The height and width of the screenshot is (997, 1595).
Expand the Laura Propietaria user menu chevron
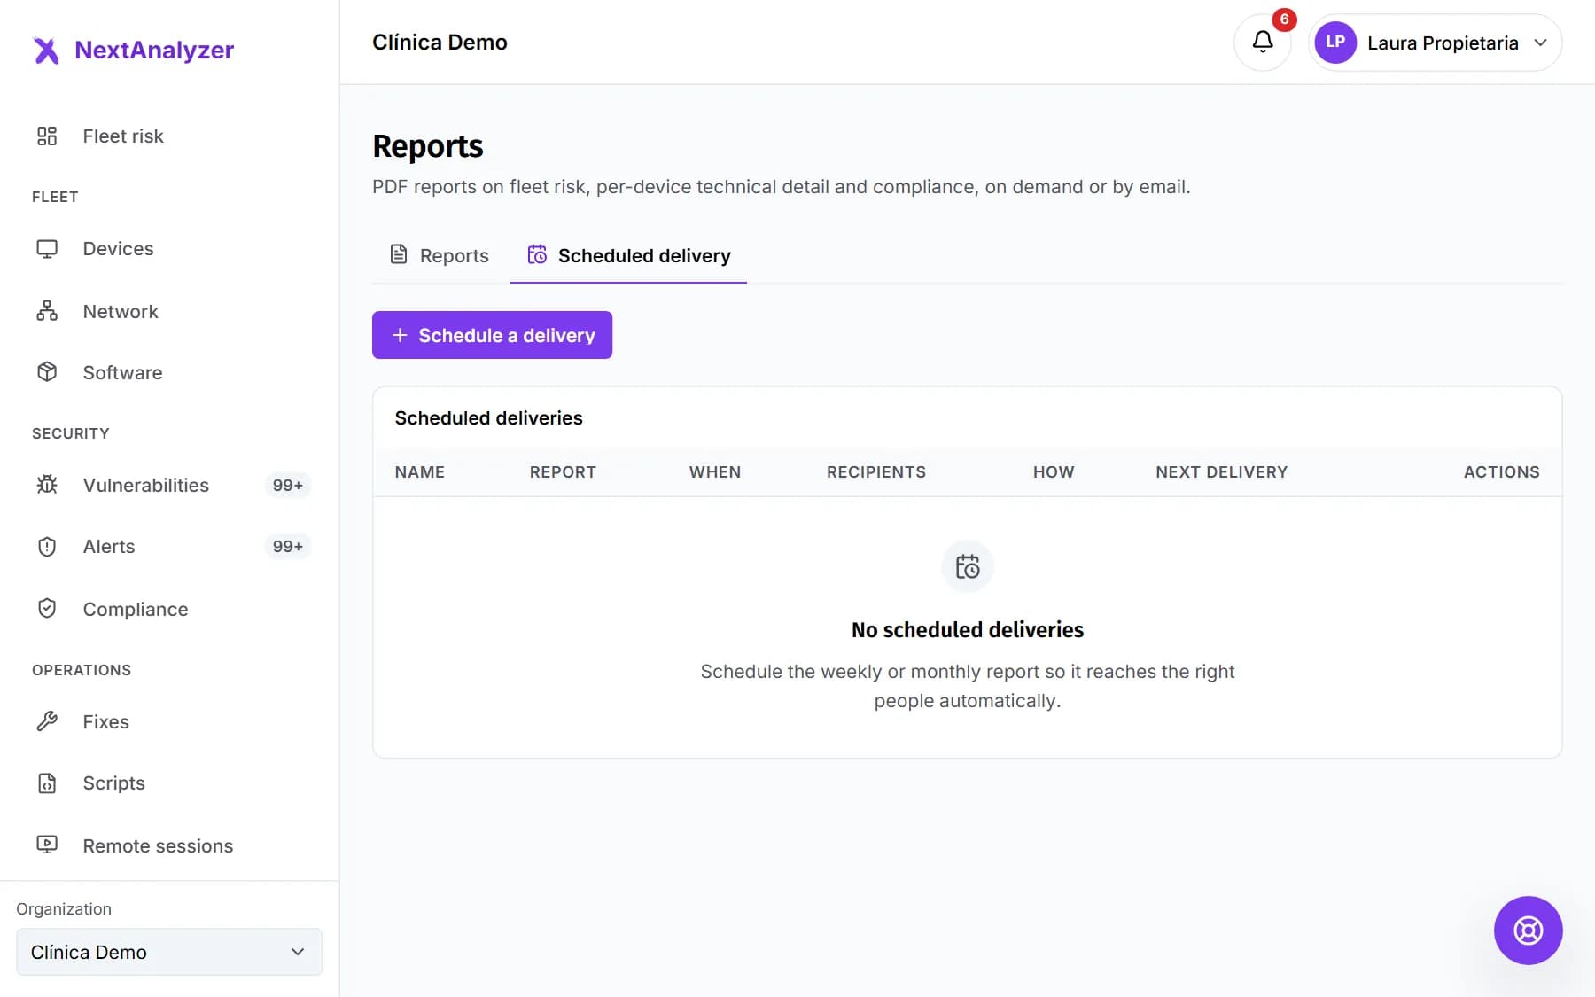[1541, 43]
